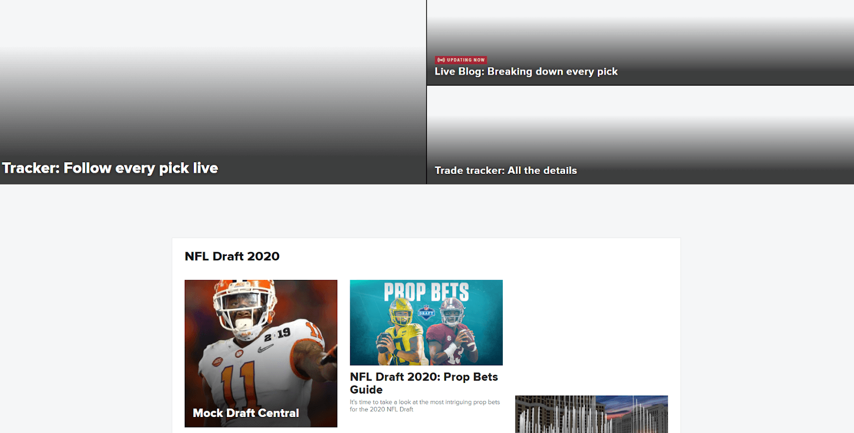Viewport: 854px width, 433px height.
Task: Click the NFL Draft shield logo in the graphic
Action: (426, 313)
